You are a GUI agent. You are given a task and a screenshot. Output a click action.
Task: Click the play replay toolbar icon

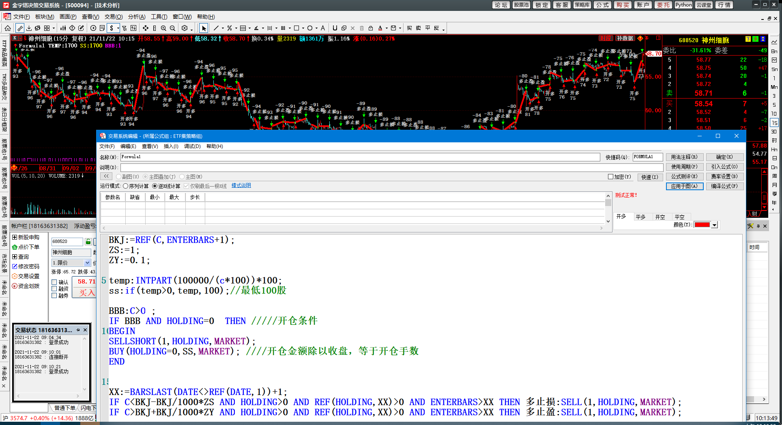93,28
